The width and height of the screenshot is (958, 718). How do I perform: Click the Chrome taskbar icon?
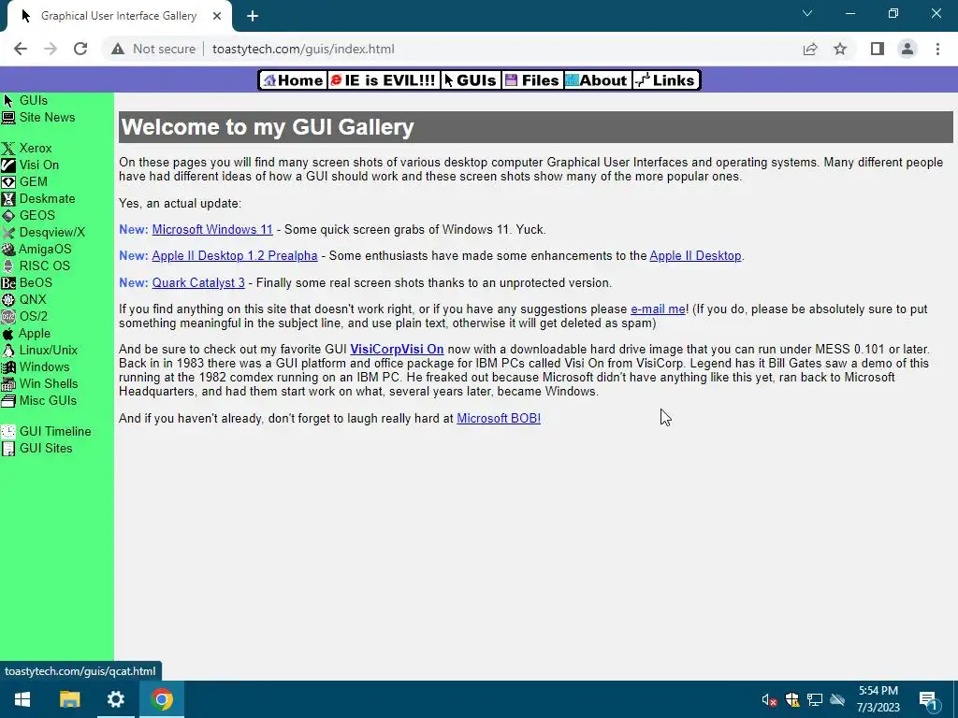click(162, 699)
